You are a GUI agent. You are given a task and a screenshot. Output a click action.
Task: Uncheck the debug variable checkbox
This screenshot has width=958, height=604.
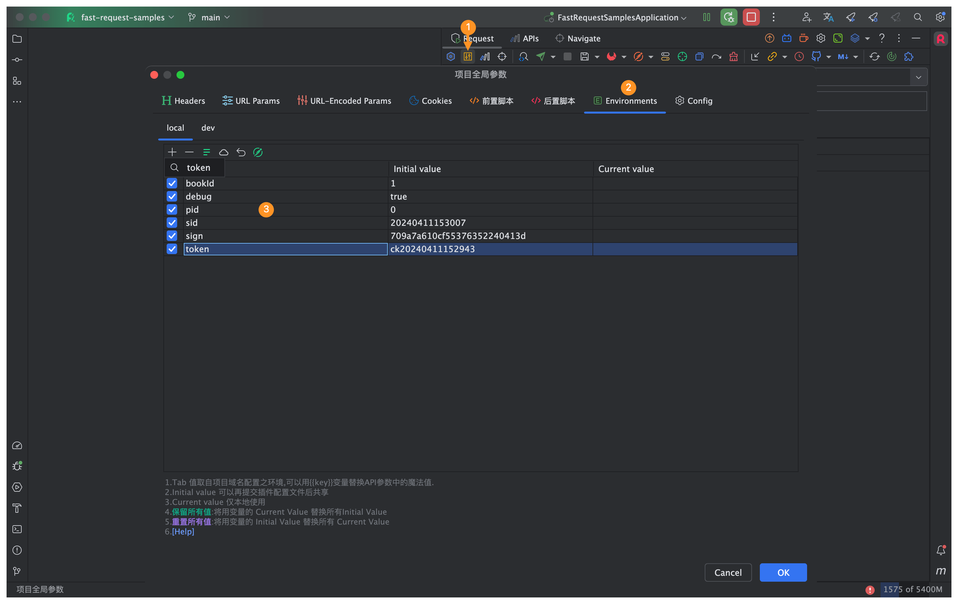click(172, 196)
